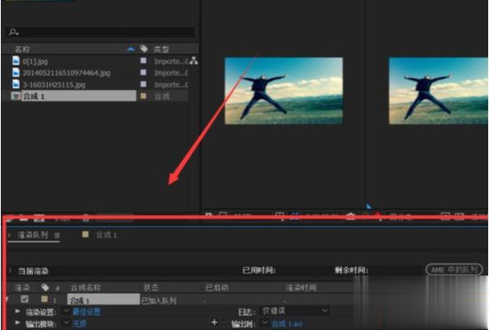Toggle render checkbox for 合成 1

click(24, 299)
